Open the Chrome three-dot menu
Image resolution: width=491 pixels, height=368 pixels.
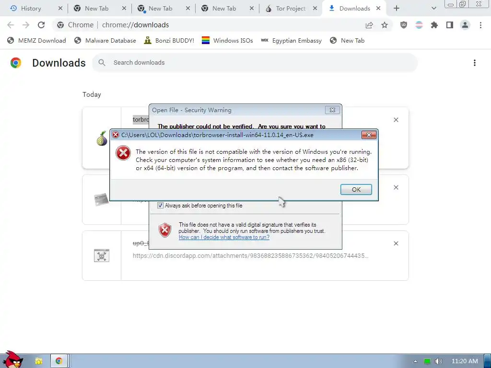point(480,25)
